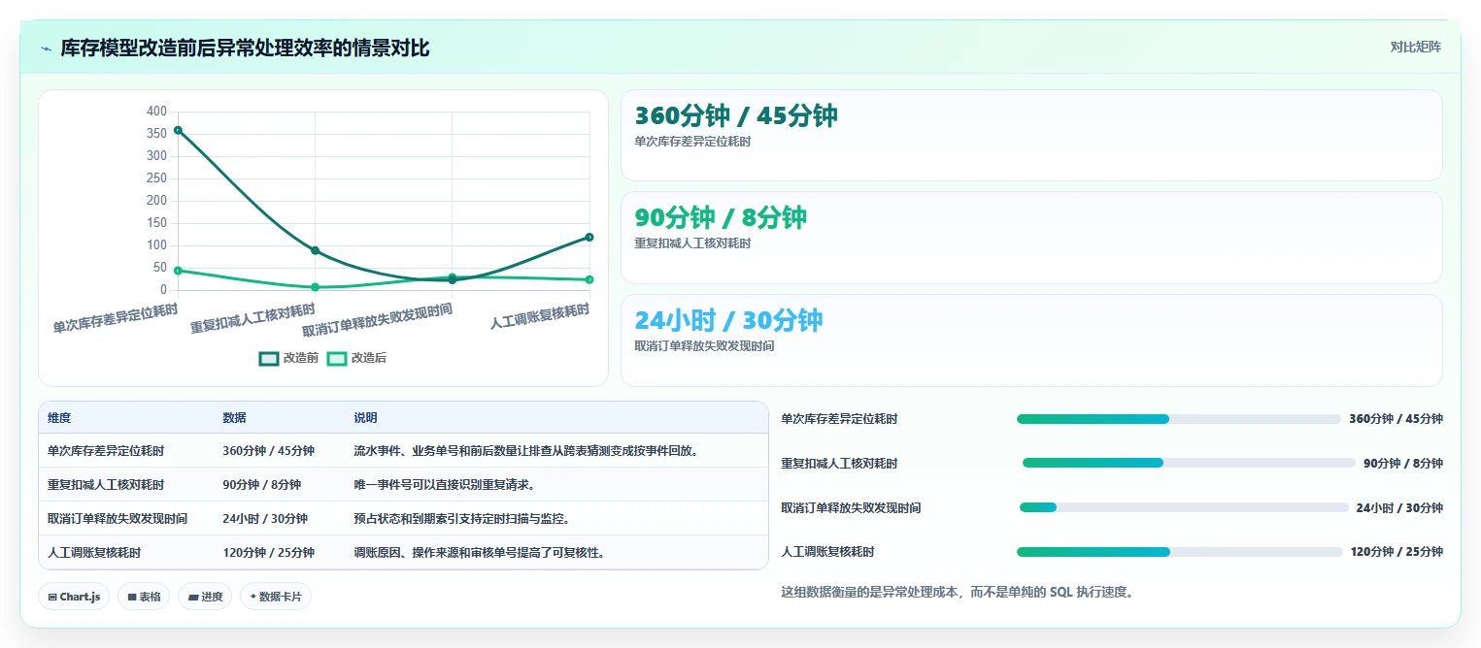Click the 改造后 legend color box
The height and width of the screenshot is (648, 1481).
(x=337, y=358)
